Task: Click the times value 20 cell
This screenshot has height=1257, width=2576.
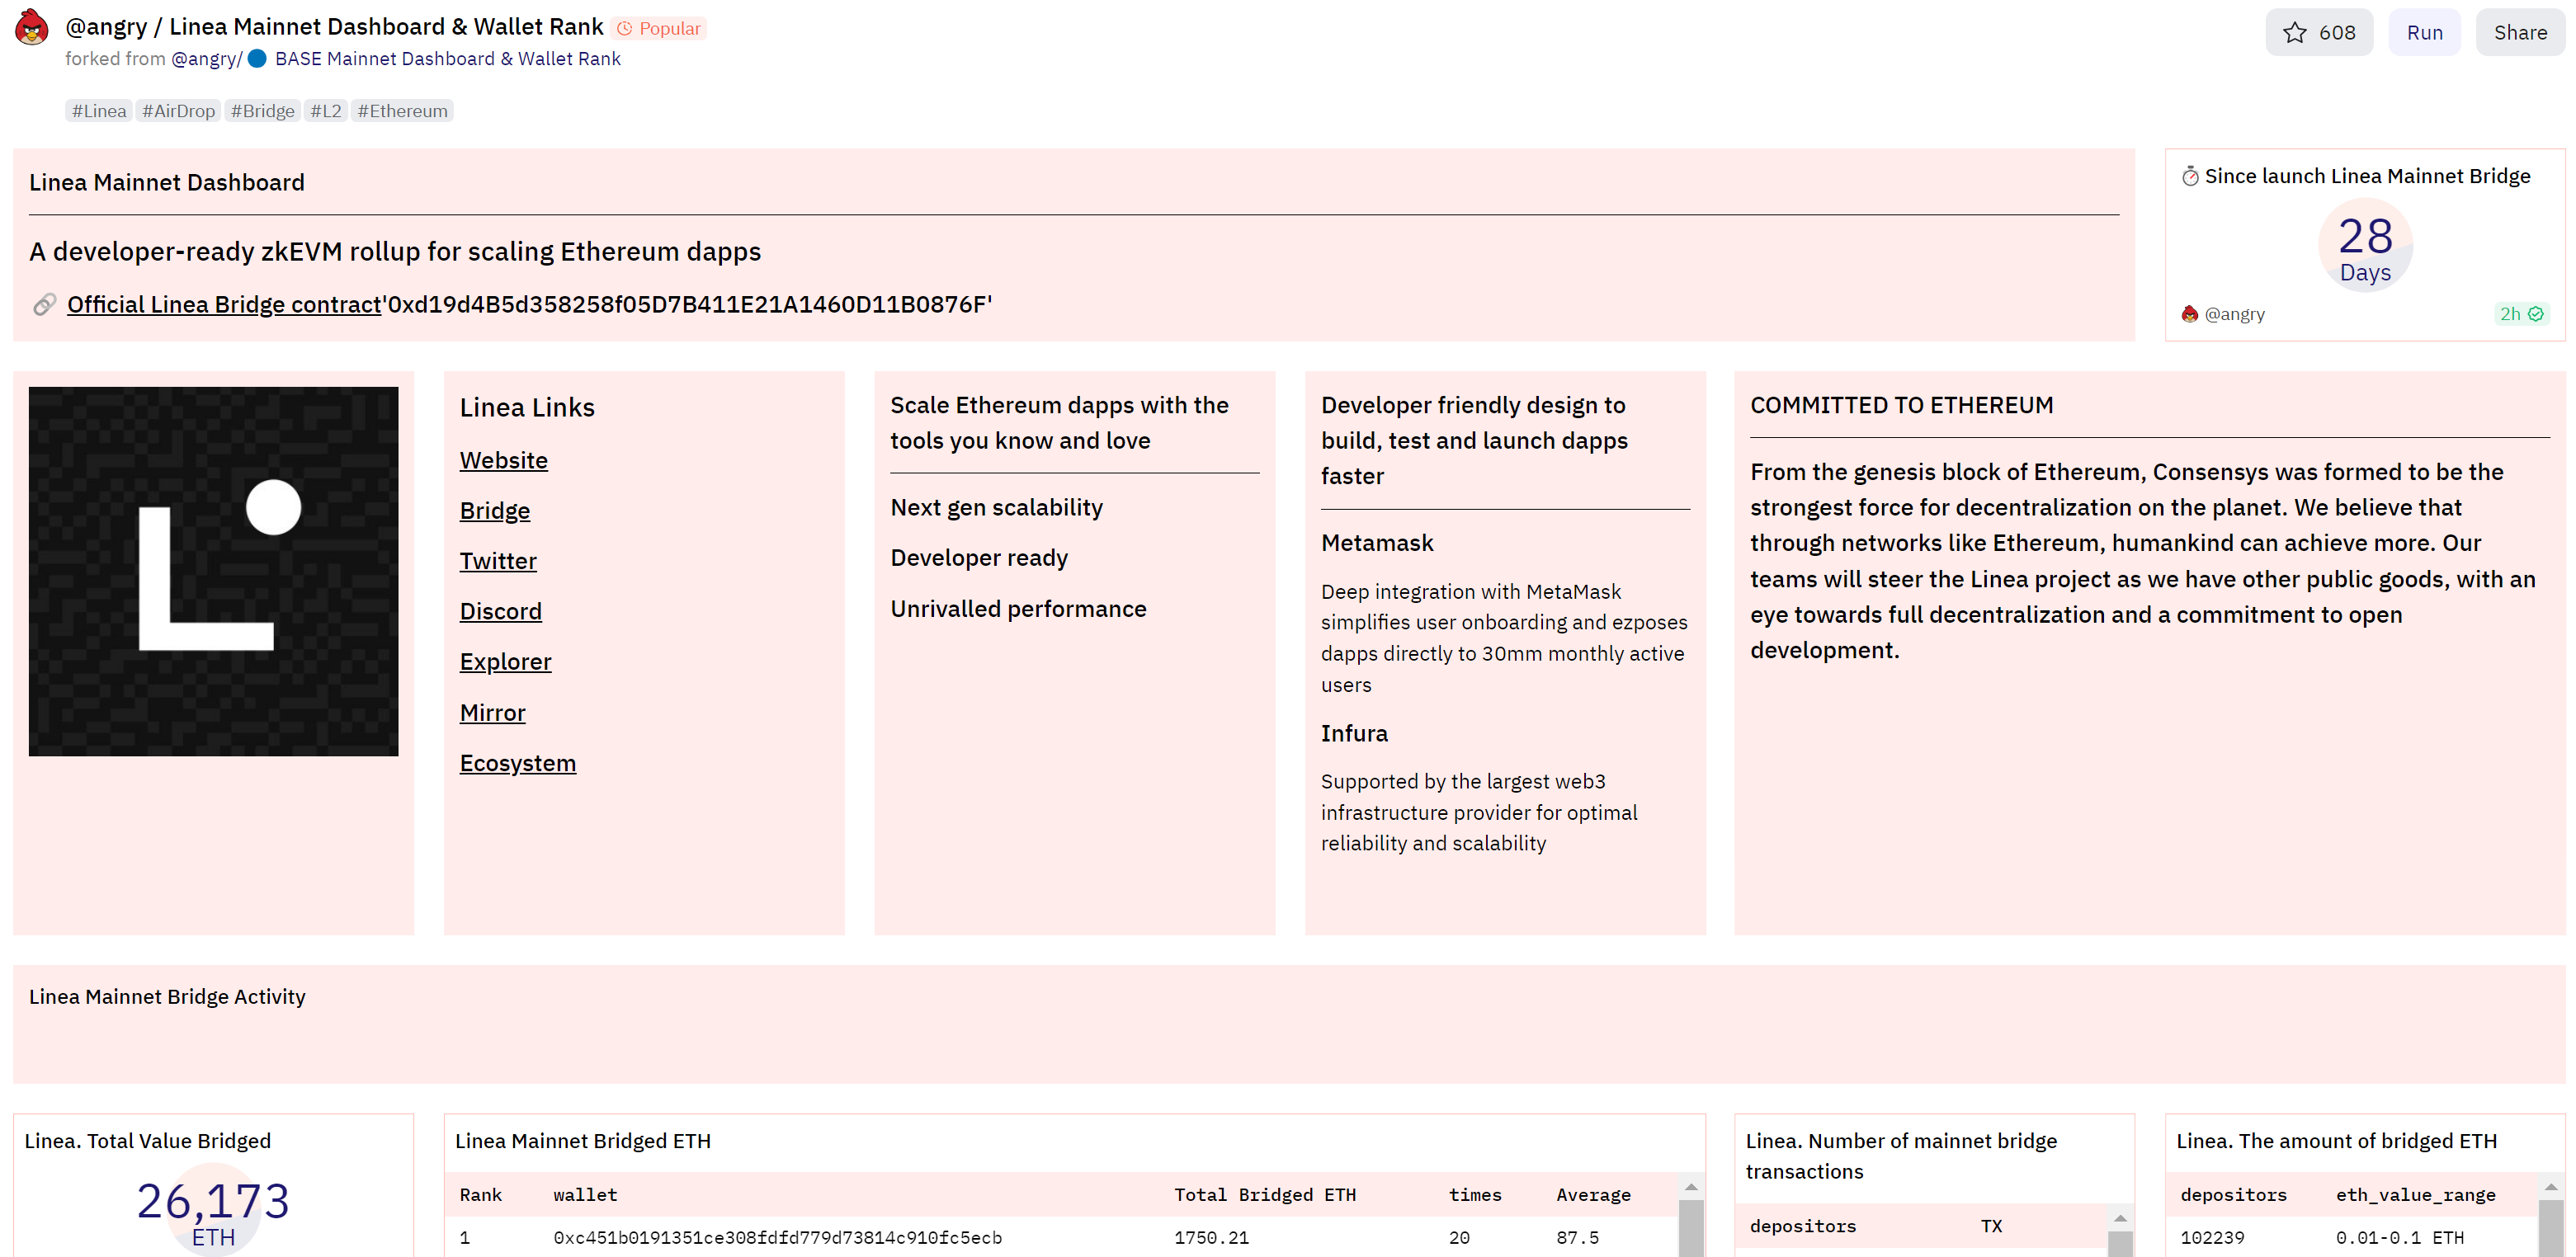Action: click(x=1459, y=1238)
